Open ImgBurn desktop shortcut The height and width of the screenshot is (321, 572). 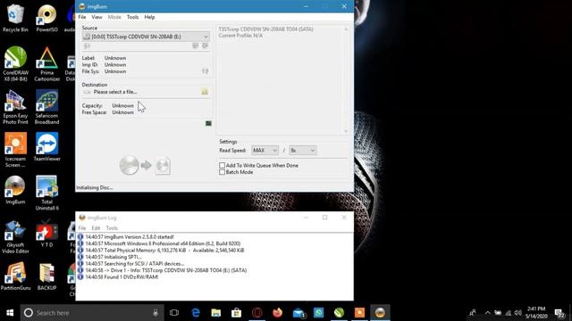pyautogui.click(x=15, y=190)
